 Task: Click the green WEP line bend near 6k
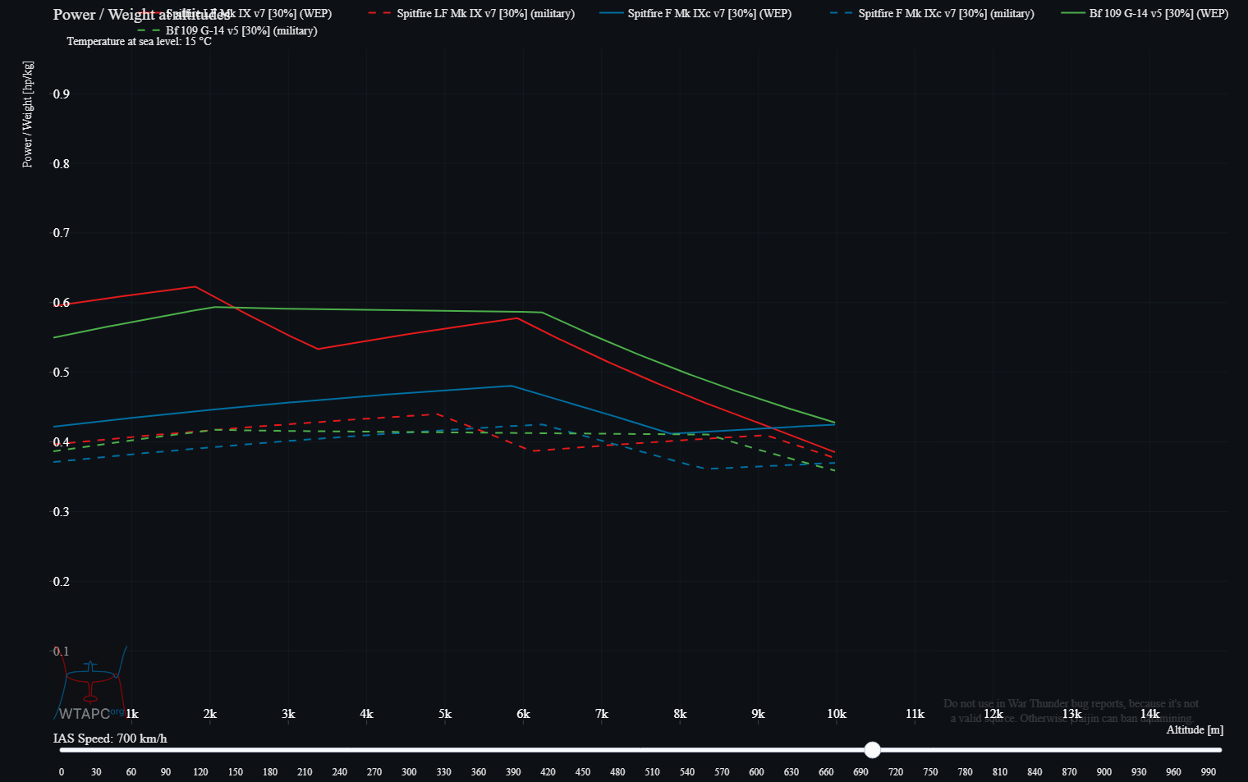pyautogui.click(x=541, y=313)
